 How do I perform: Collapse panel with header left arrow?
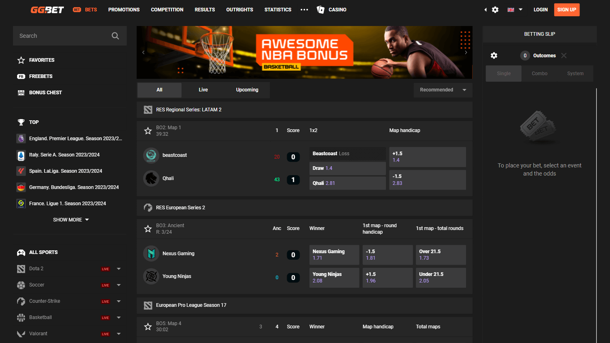click(486, 10)
